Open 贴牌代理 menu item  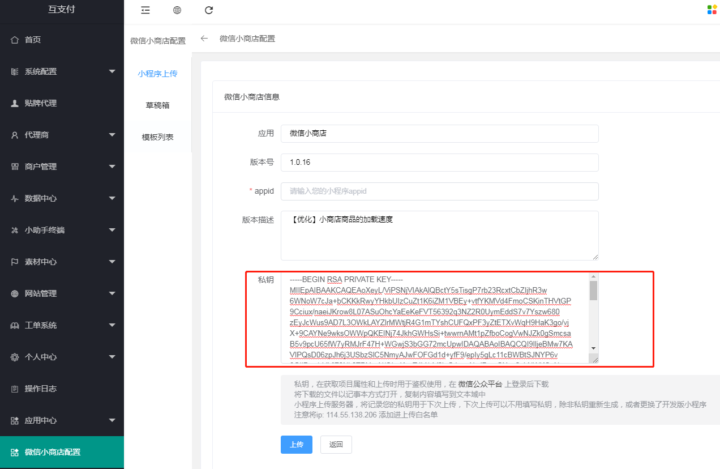click(x=62, y=103)
